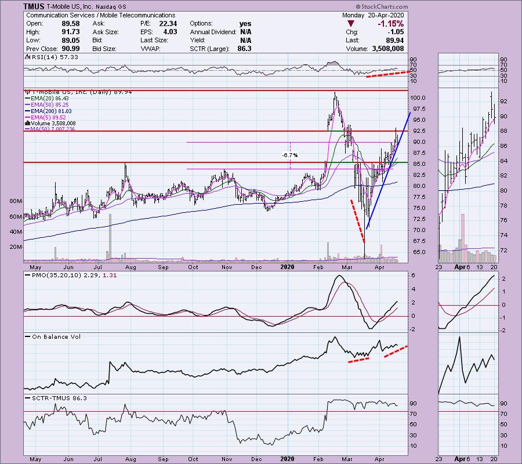Click the 80M volume axis label

click(x=16, y=201)
